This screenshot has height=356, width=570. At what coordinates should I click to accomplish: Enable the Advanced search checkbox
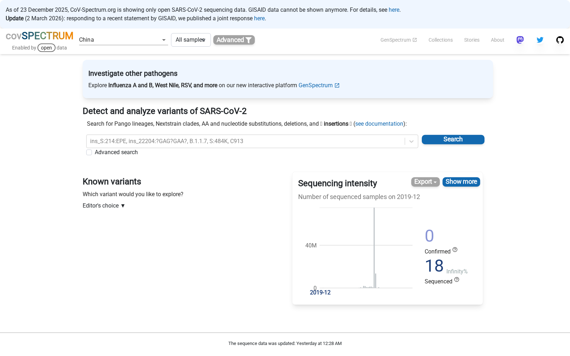coord(89,152)
